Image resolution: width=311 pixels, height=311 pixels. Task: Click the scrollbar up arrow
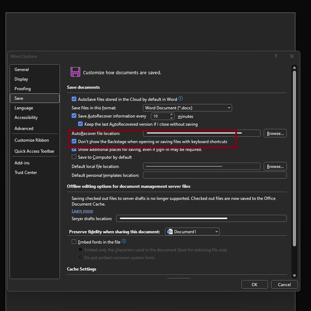coord(294,68)
